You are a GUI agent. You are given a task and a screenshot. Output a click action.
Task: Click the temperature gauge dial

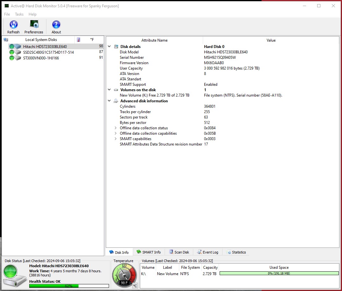click(x=124, y=274)
